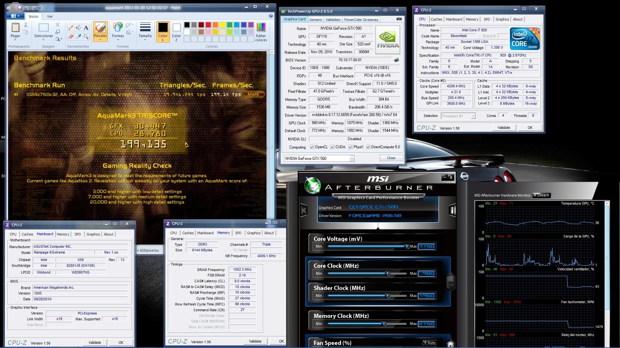Image resolution: width=620 pixels, height=348 pixels.
Task: Click the Pegar clipboard icon in Paint
Action: pyautogui.click(x=15, y=27)
